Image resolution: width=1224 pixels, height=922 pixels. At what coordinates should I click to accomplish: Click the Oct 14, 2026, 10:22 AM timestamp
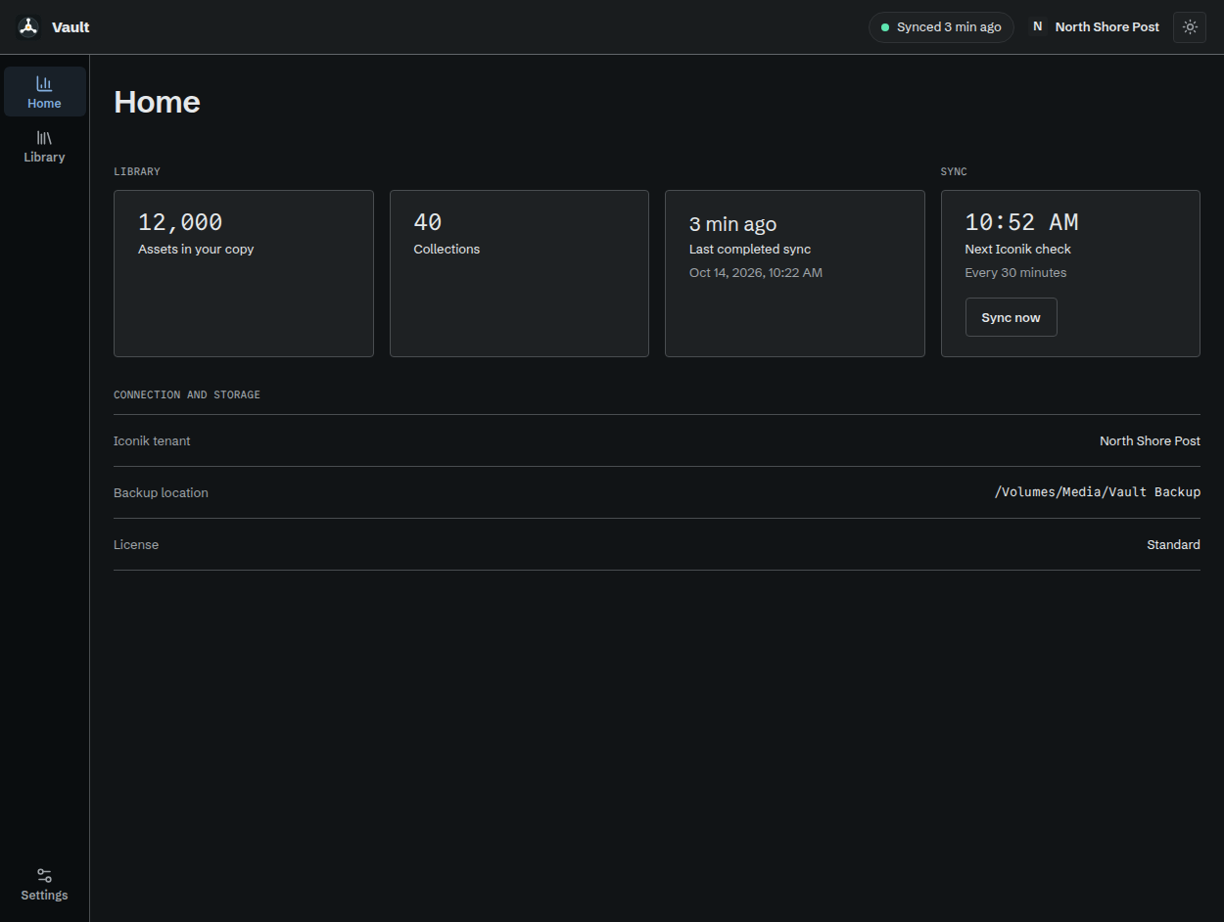pyautogui.click(x=756, y=273)
